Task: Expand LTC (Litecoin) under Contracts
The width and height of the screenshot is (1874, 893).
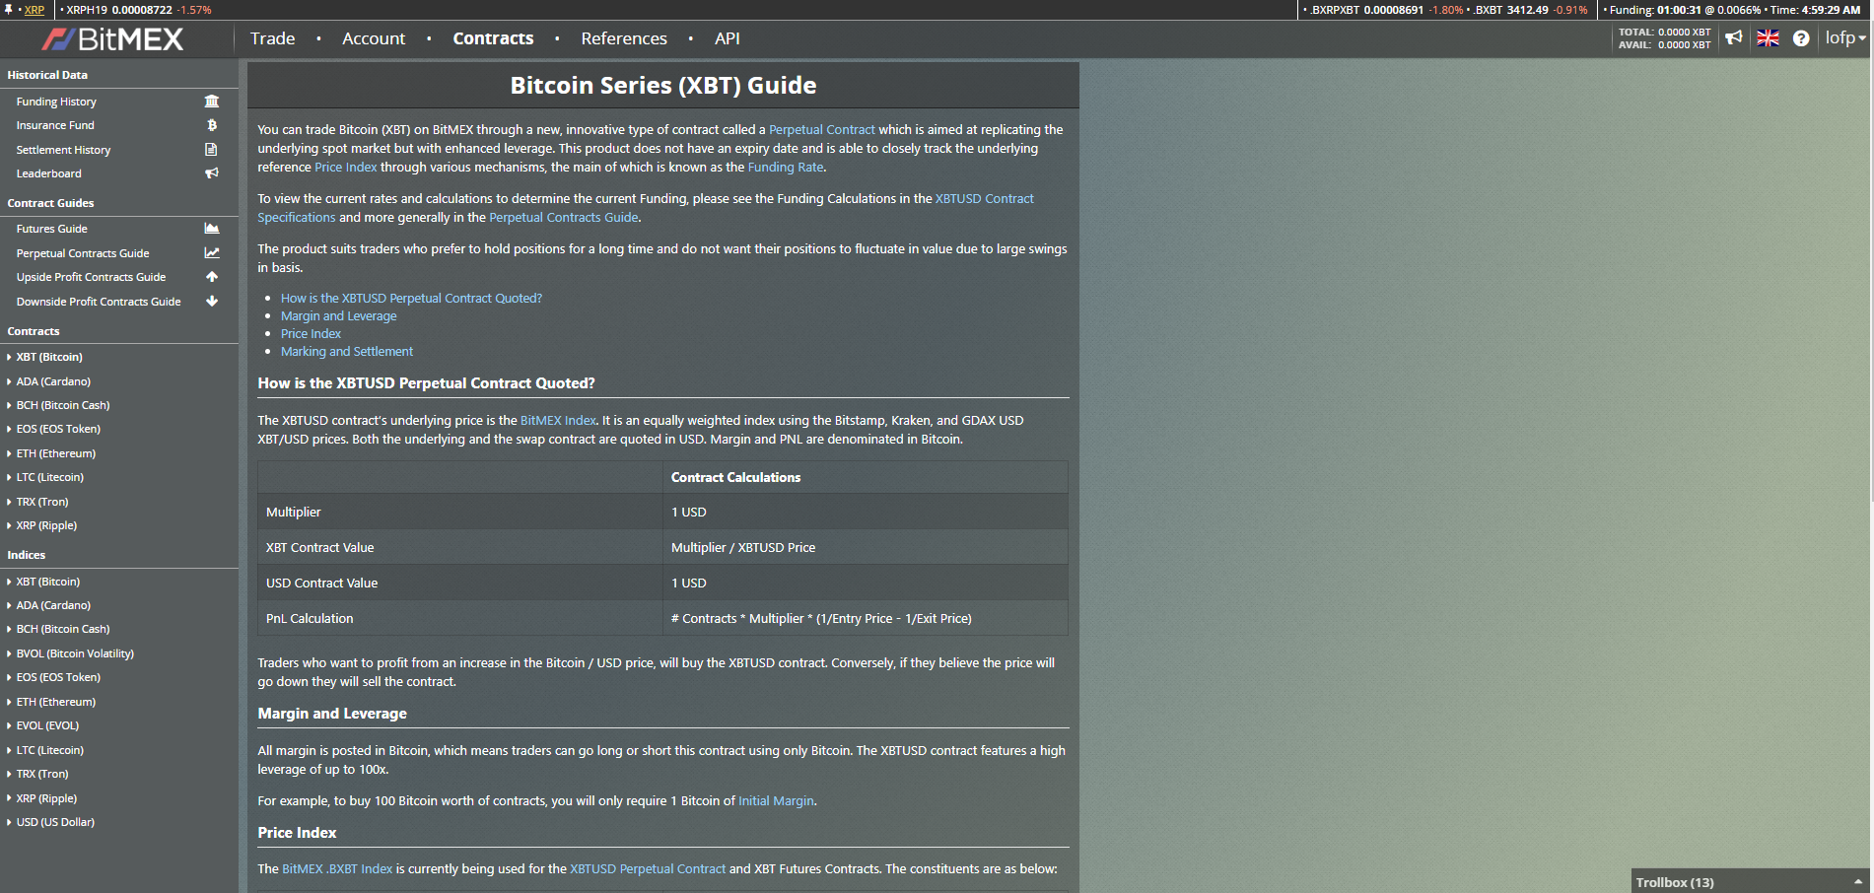Action: [50, 477]
